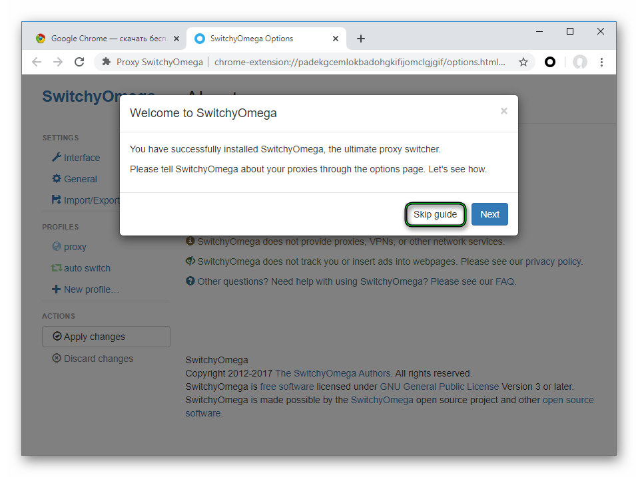Close the Welcome to SwitchyOmega dialog

[x=503, y=111]
